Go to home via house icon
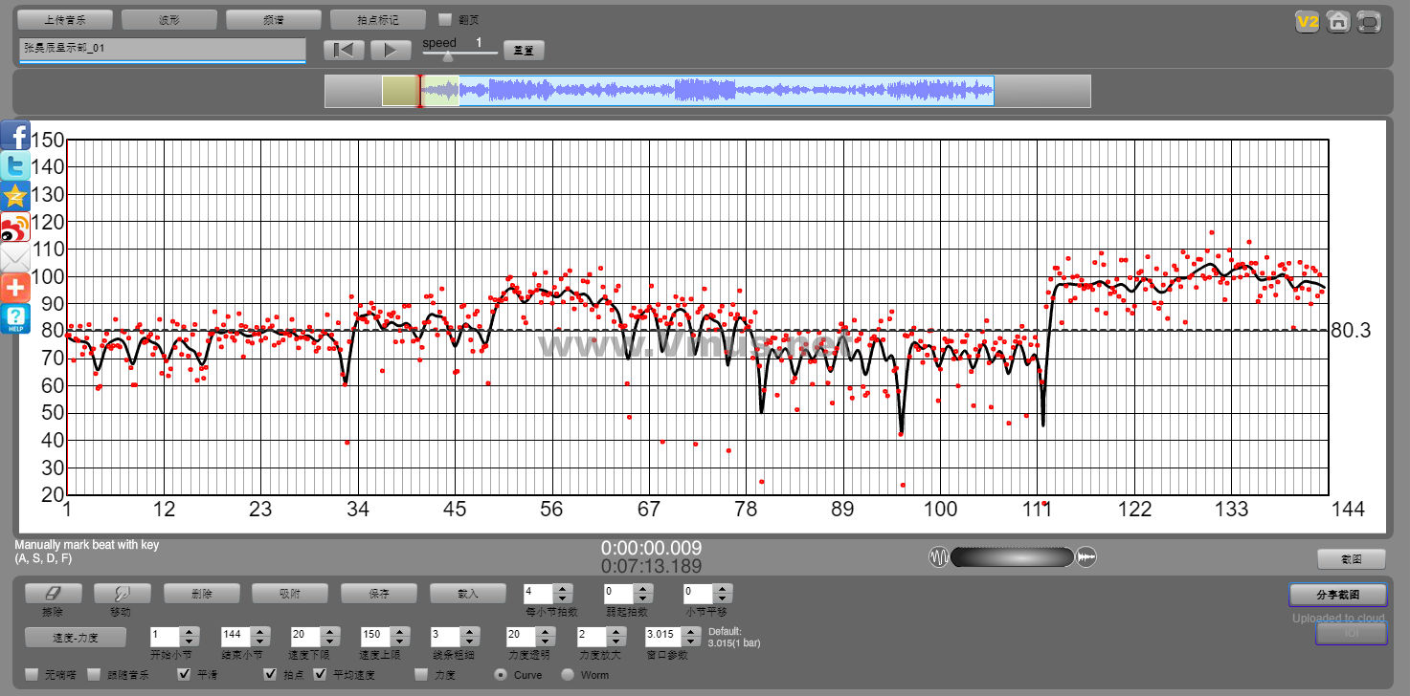 [1338, 21]
